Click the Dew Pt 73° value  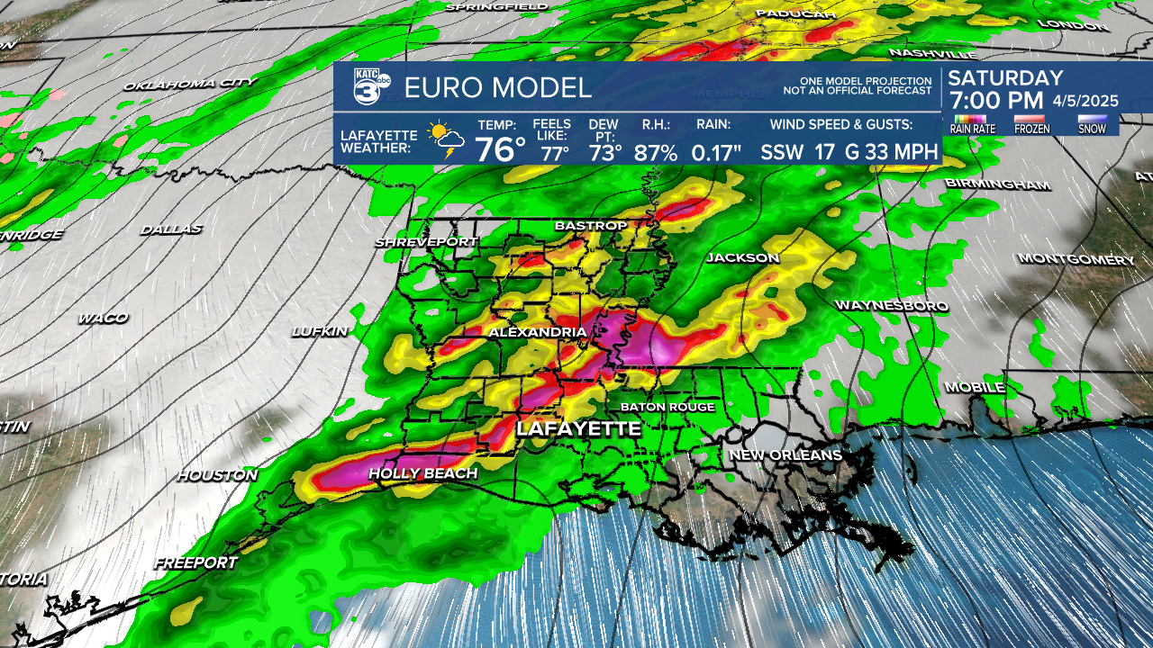[605, 153]
